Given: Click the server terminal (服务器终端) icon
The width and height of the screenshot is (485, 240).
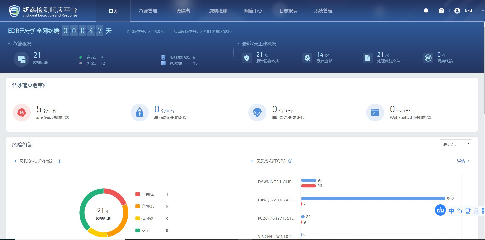Looking at the screenshot, I should tap(163, 57).
